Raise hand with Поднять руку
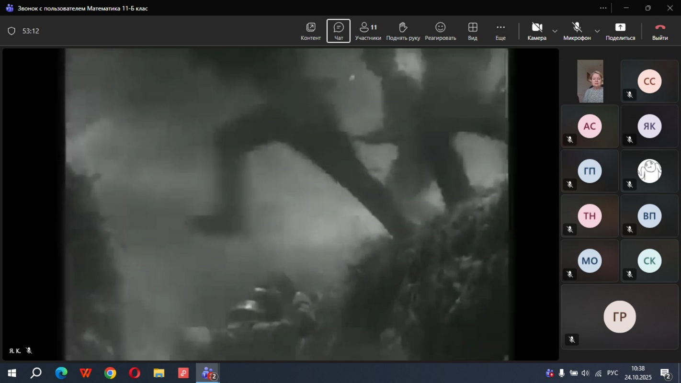This screenshot has height=383, width=681. [x=403, y=31]
